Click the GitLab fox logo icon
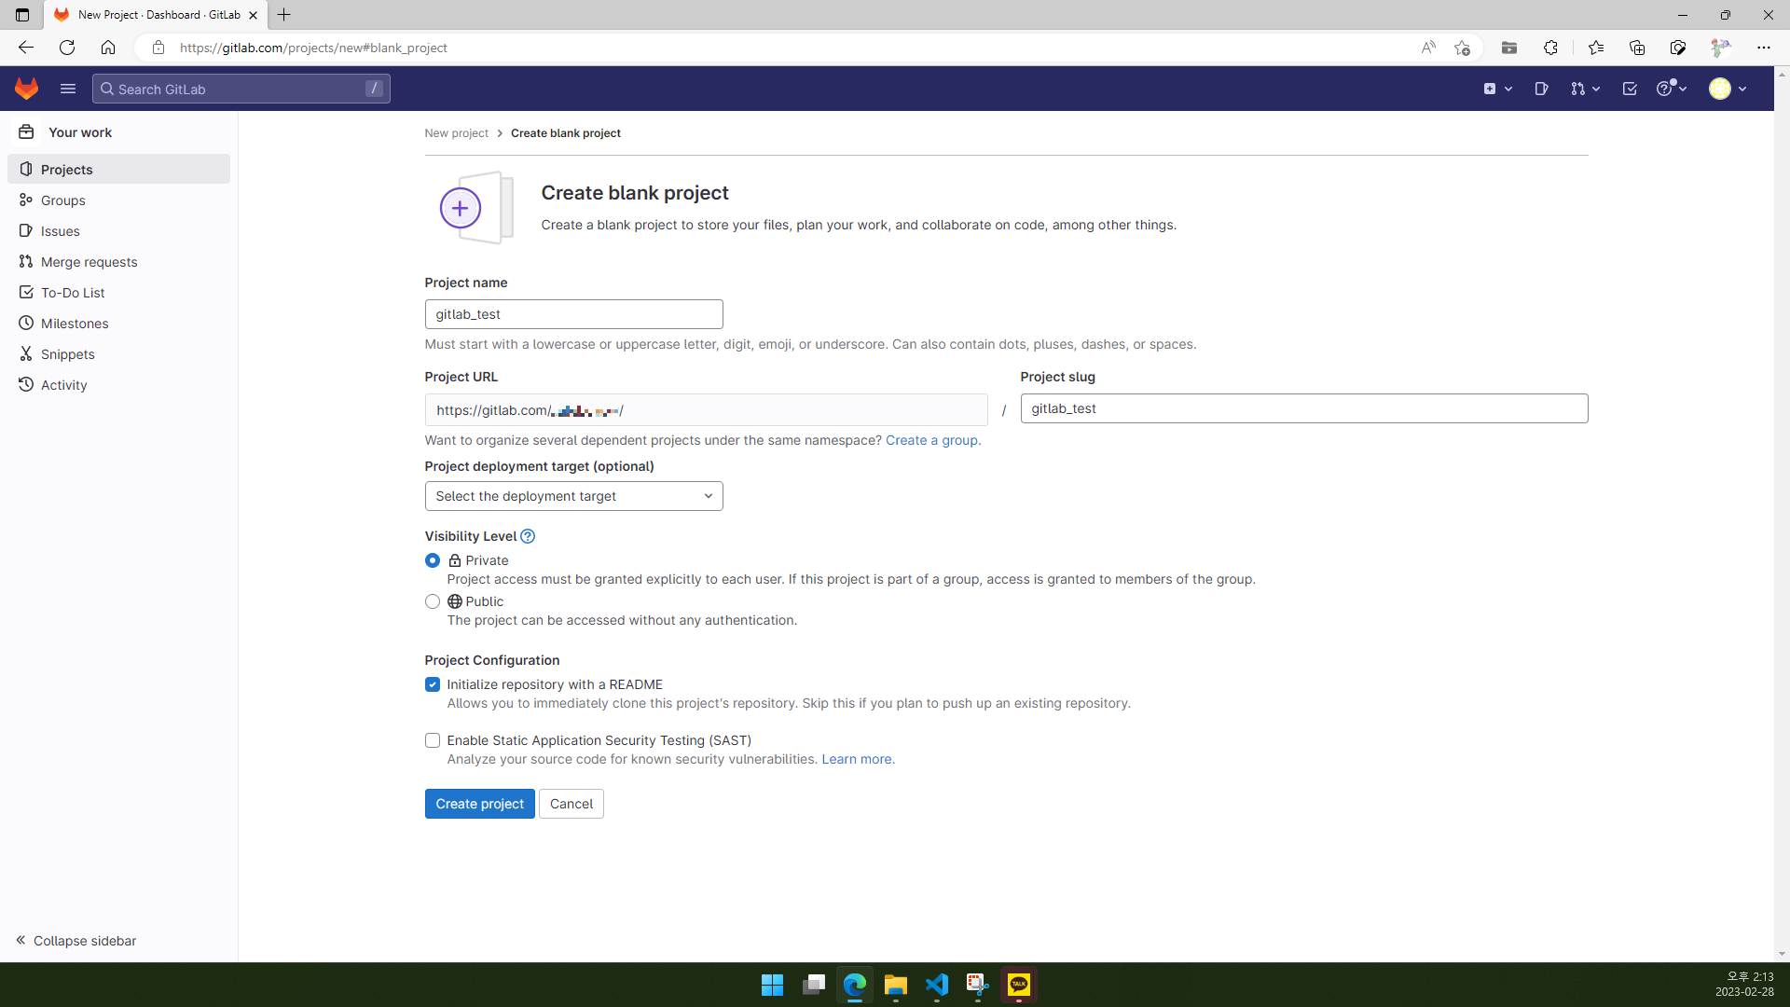The image size is (1790, 1007). [27, 88]
